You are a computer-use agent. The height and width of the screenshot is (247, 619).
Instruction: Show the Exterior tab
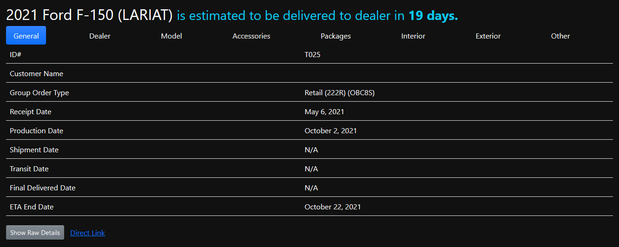pos(488,36)
